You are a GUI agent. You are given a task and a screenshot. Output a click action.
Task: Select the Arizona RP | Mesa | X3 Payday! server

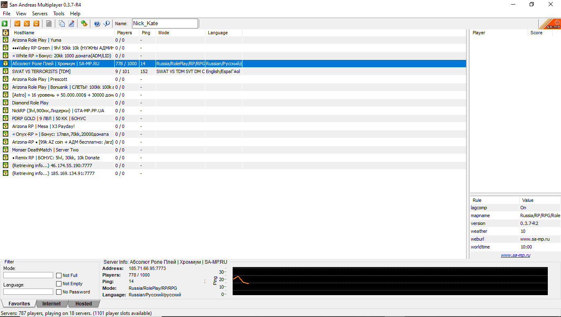[x=234, y=126]
